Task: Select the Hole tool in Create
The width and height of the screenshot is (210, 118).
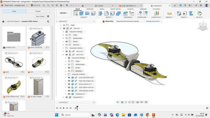Action: [93, 13]
